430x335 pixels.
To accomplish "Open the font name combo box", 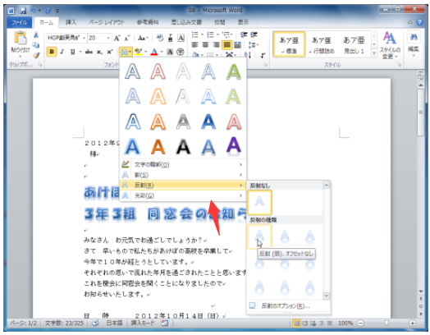I will coord(66,38).
